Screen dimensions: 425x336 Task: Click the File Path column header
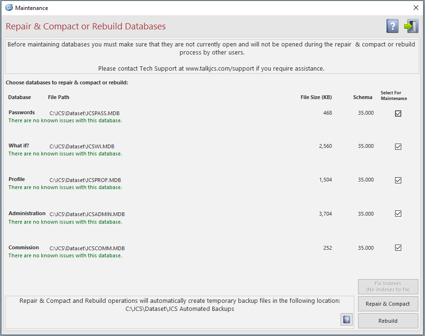click(58, 97)
